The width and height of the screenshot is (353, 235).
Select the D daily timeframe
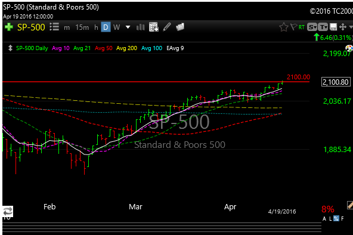[x=106, y=27]
